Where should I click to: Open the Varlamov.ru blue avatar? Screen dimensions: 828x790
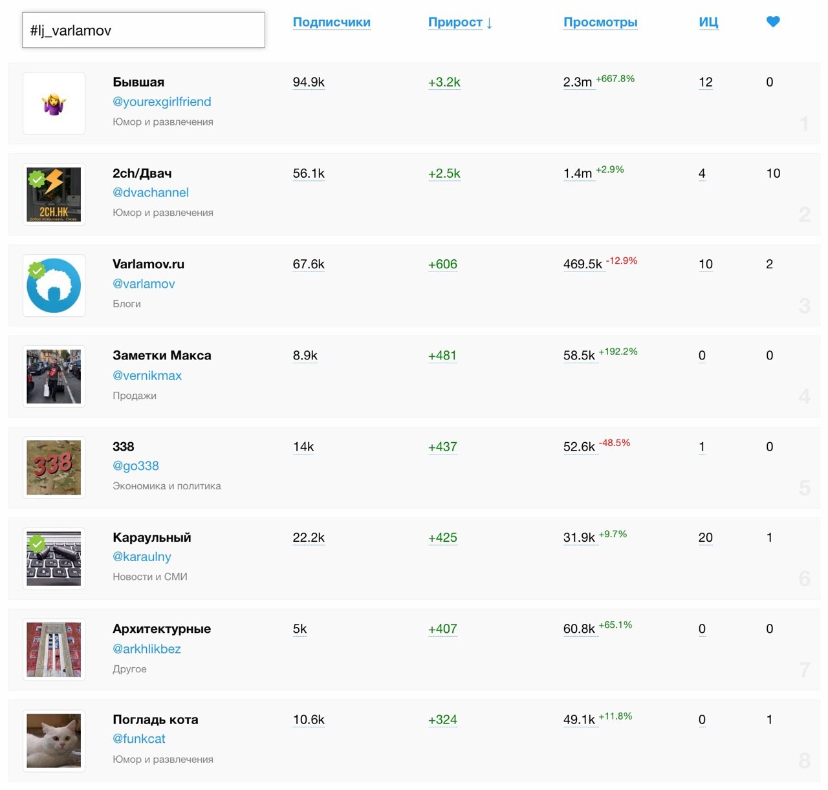(x=54, y=286)
